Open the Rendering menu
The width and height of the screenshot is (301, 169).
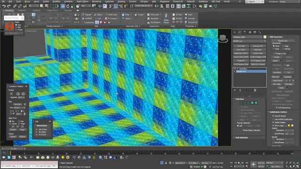coord(96,1)
